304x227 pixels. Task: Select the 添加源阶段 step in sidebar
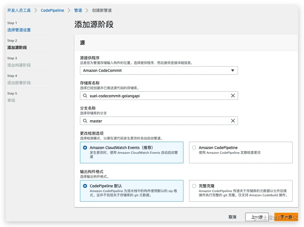[17, 48]
